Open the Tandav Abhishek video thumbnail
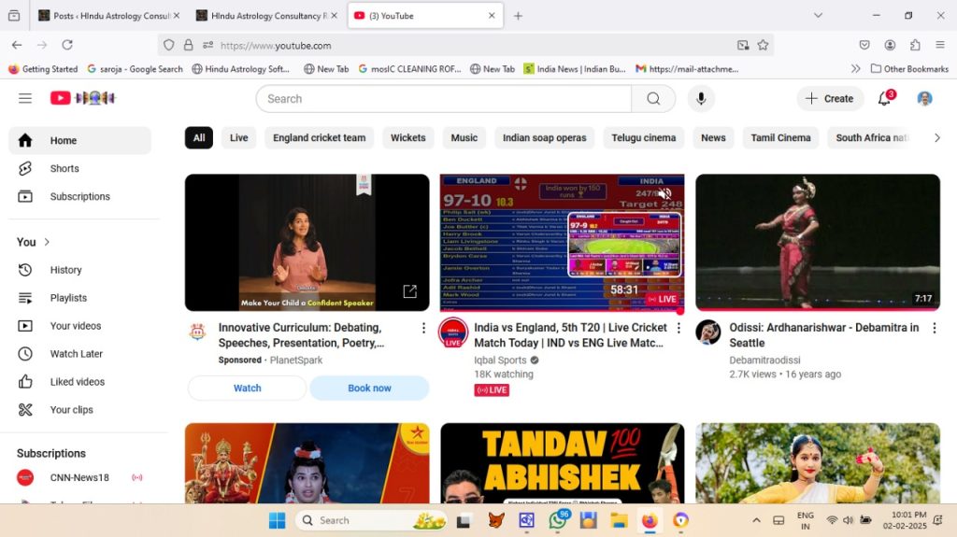Viewport: 957px width, 537px height. (562, 463)
